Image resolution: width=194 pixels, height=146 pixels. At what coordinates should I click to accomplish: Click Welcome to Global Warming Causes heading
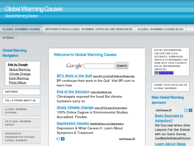(x=85, y=55)
